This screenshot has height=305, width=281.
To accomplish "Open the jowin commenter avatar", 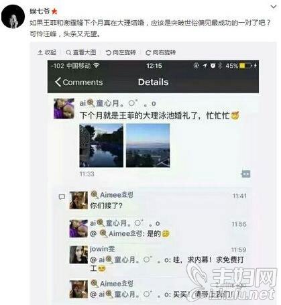I will pyautogui.click(x=78, y=255).
